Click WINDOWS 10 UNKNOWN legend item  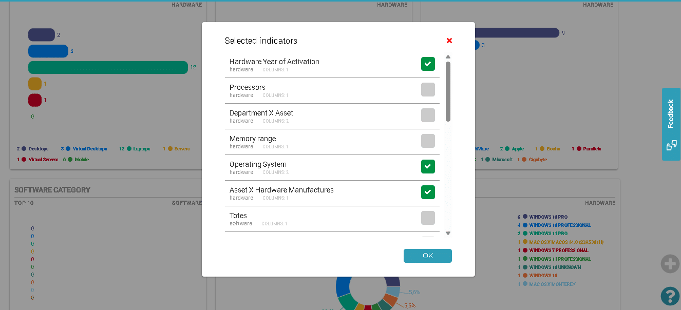pos(550,267)
